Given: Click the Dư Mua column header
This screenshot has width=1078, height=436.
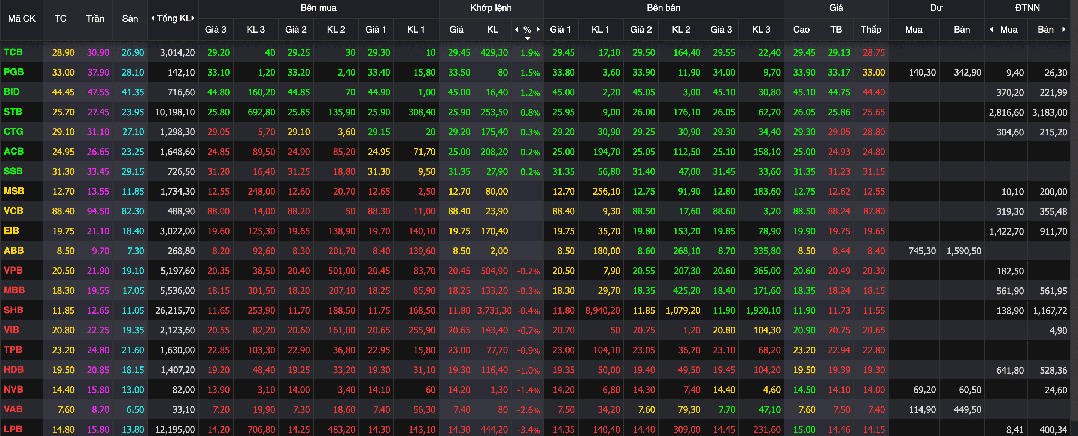Looking at the screenshot, I should pos(914,30).
